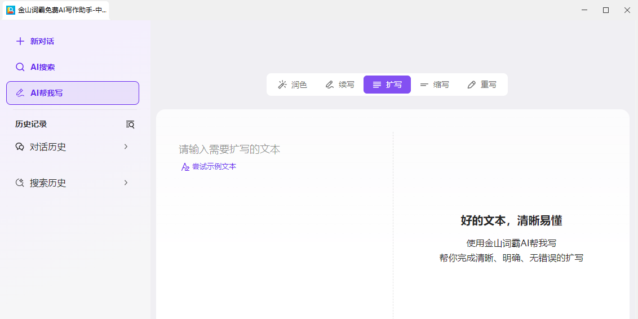Close the 金山词霸 window
Viewport: 638px width, 319px height.
click(x=627, y=10)
